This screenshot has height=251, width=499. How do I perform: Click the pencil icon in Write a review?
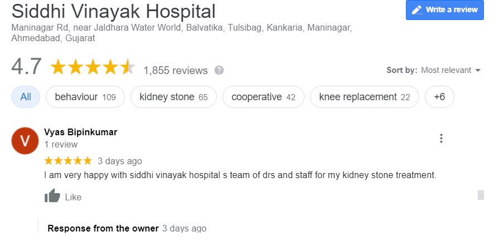[417, 10]
